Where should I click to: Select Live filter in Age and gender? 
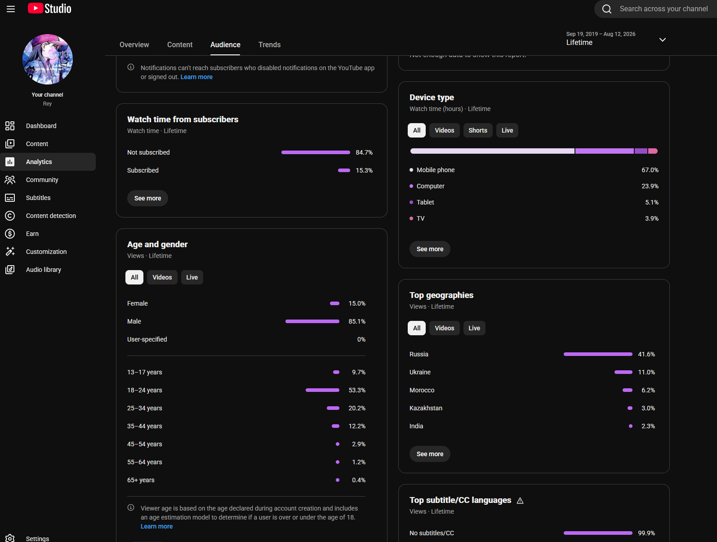click(192, 277)
